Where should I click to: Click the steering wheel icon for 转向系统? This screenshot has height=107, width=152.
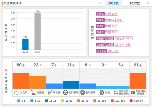65,93
